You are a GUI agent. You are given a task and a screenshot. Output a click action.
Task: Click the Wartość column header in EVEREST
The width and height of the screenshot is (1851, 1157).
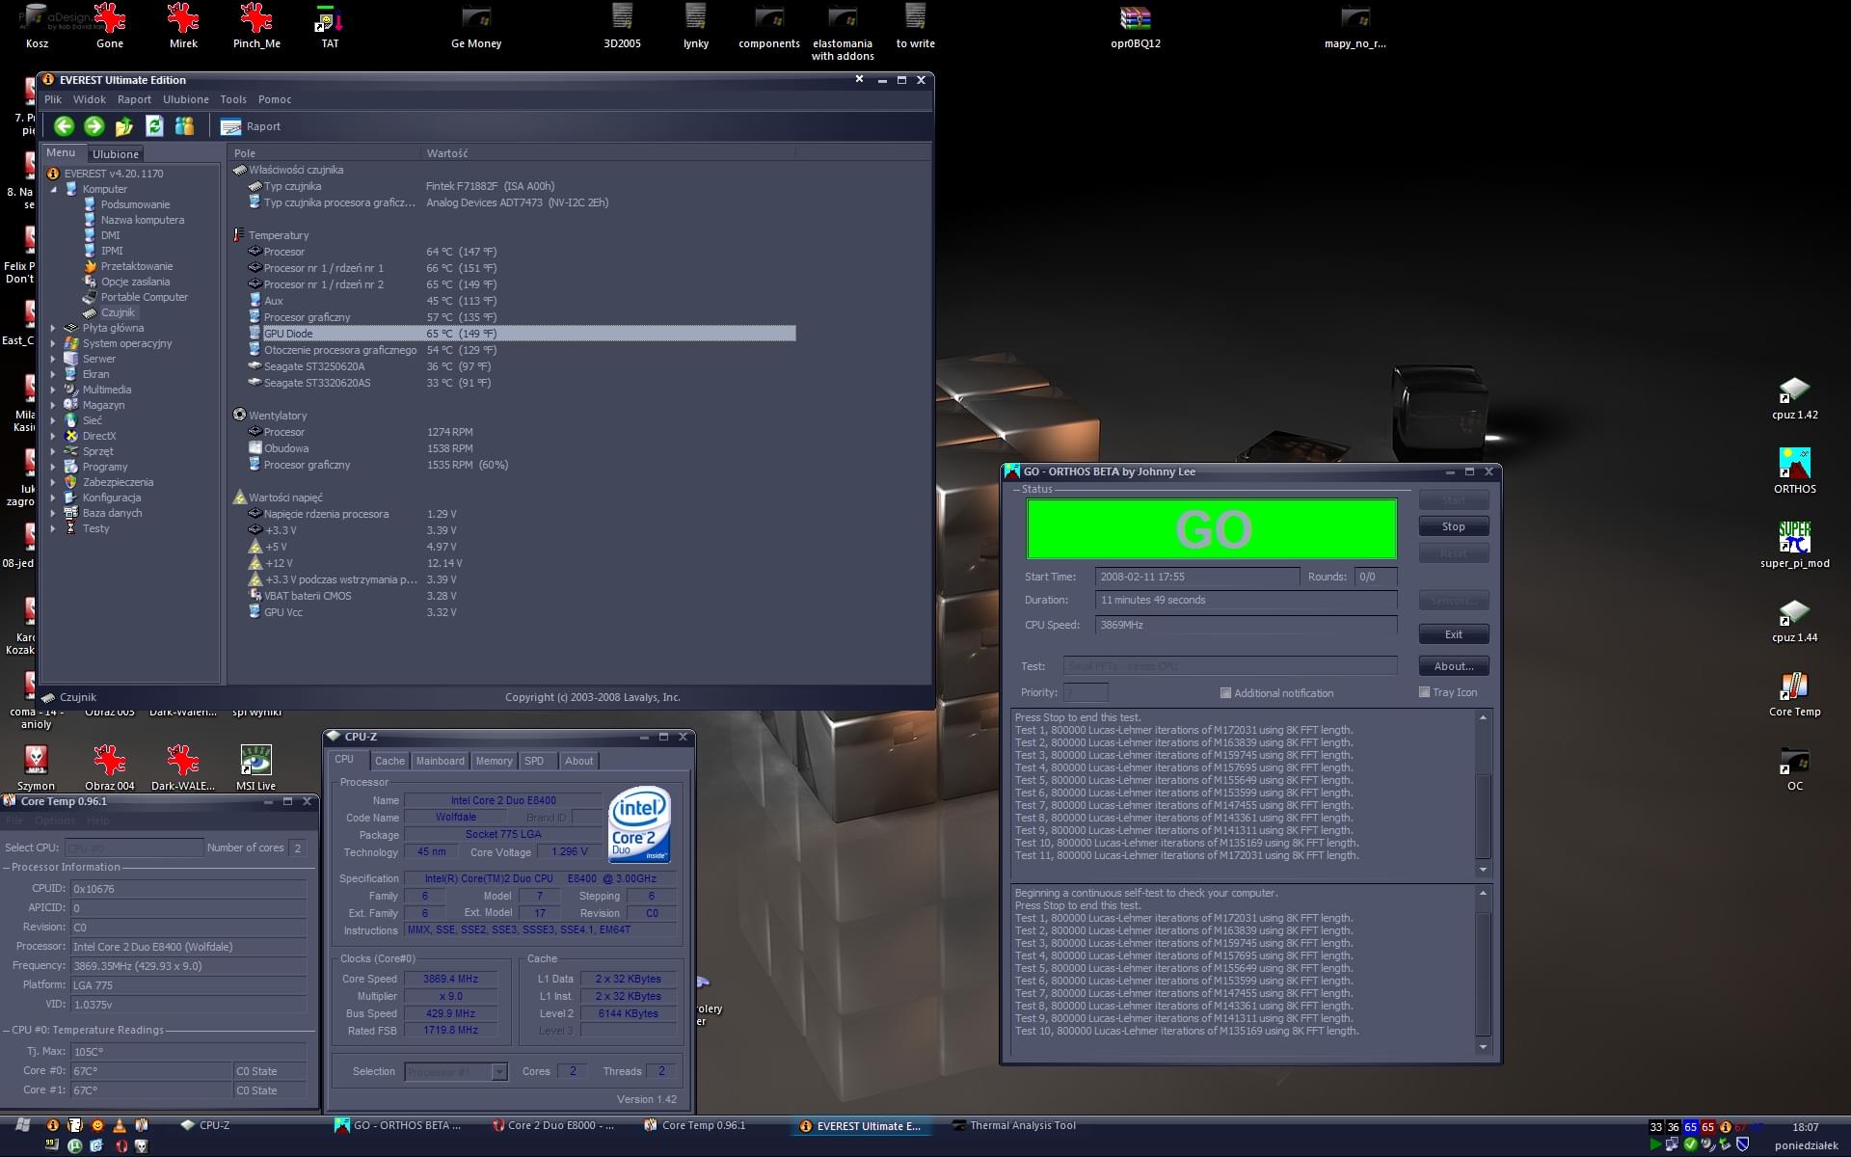click(607, 153)
